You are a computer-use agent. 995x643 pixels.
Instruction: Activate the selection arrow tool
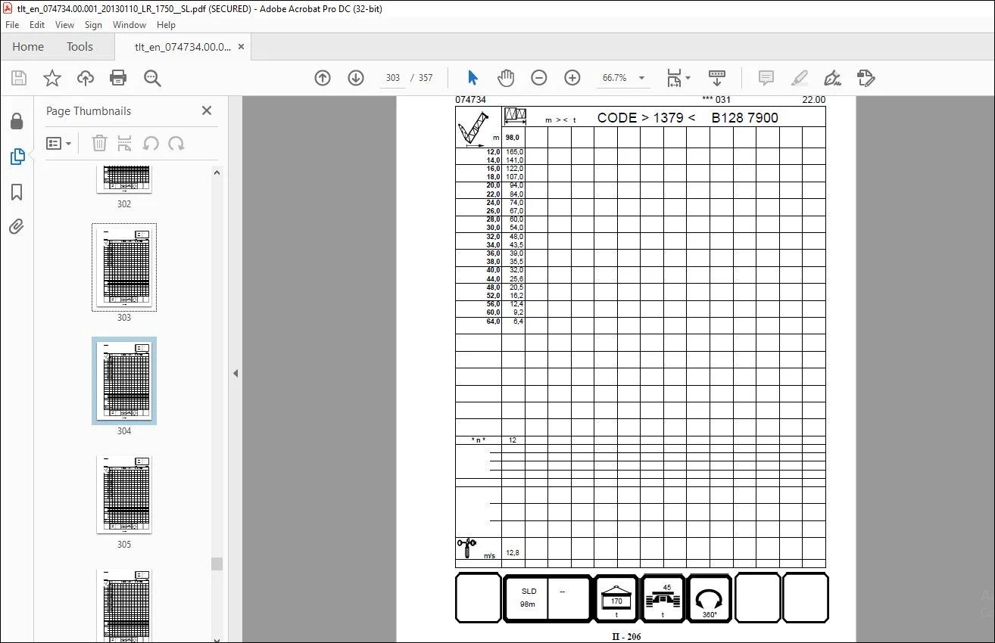[473, 78]
